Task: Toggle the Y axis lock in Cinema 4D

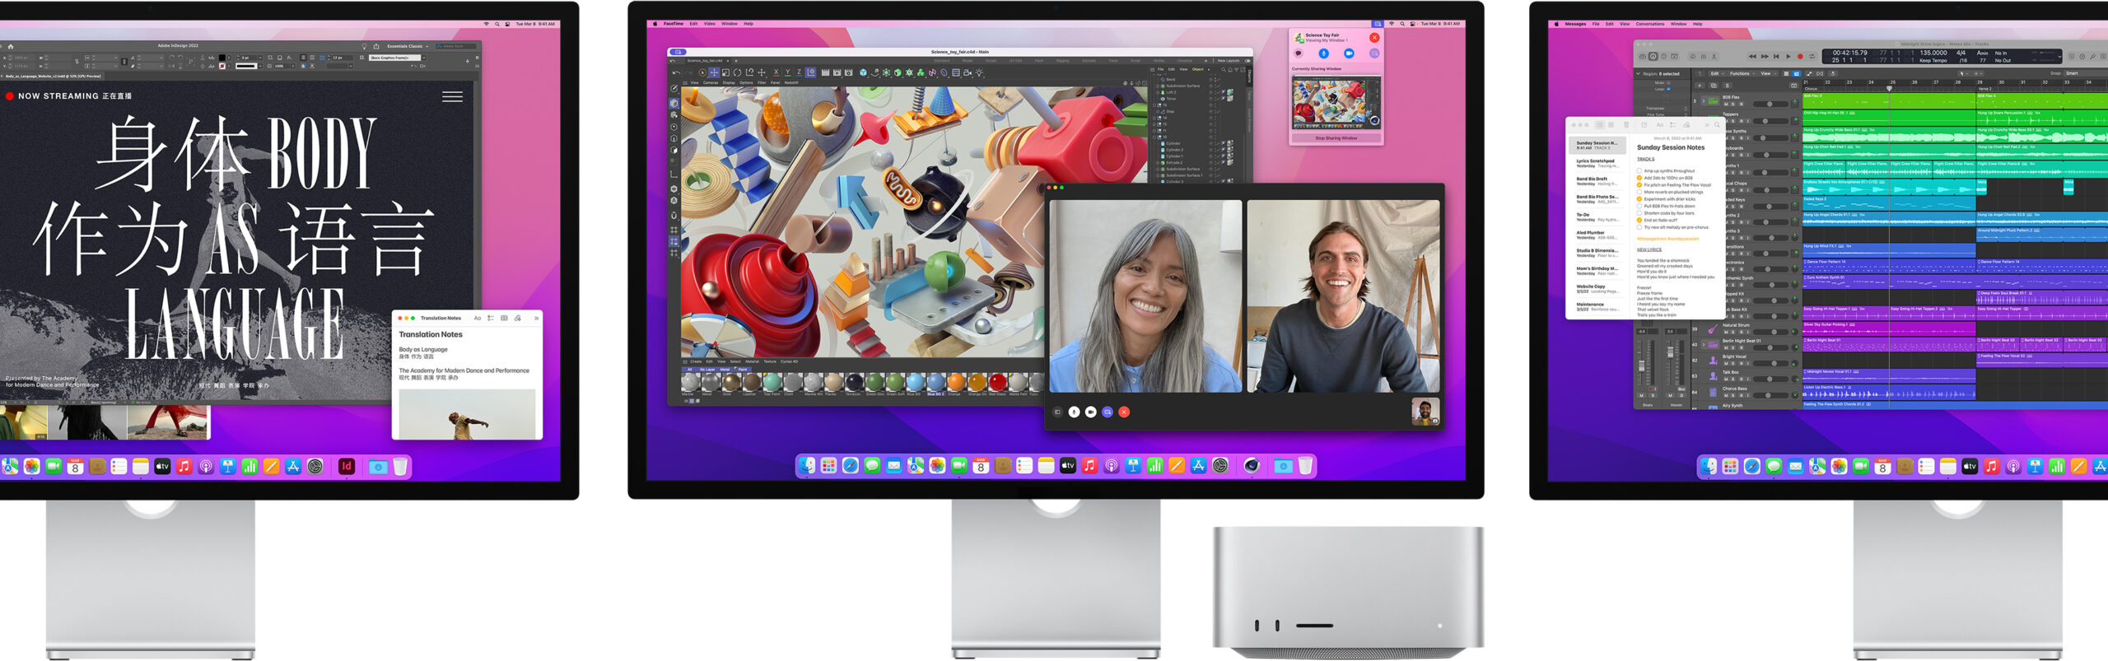Action: coord(787,72)
